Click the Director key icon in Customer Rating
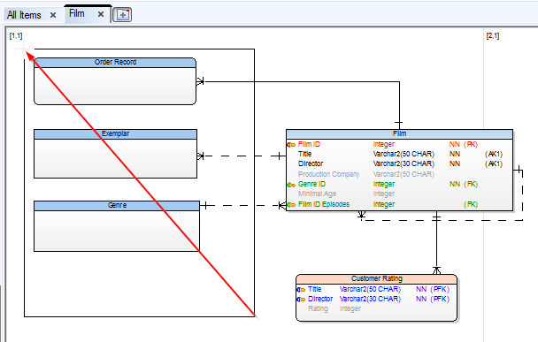 [301, 300]
